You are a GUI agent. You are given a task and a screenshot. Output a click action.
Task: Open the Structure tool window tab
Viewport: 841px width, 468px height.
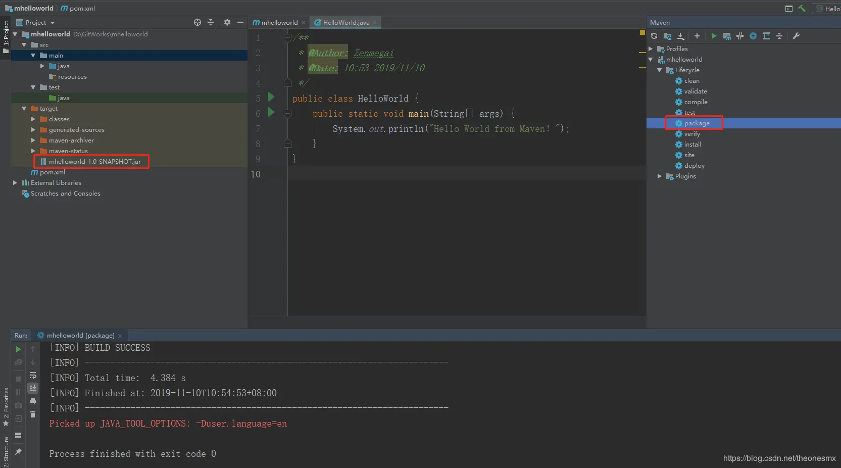(x=6, y=452)
